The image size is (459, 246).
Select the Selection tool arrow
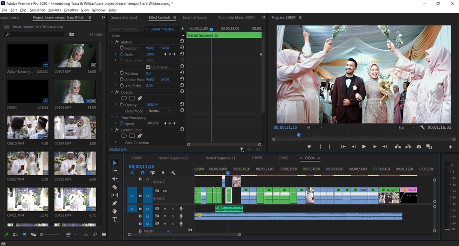point(115,163)
